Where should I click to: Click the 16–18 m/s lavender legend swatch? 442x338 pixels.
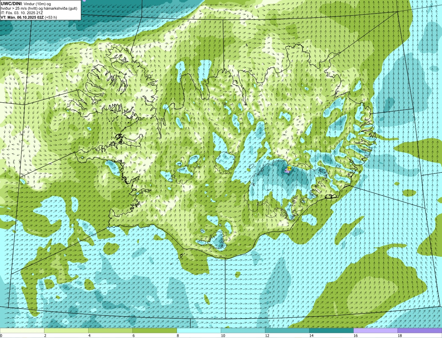(376, 330)
